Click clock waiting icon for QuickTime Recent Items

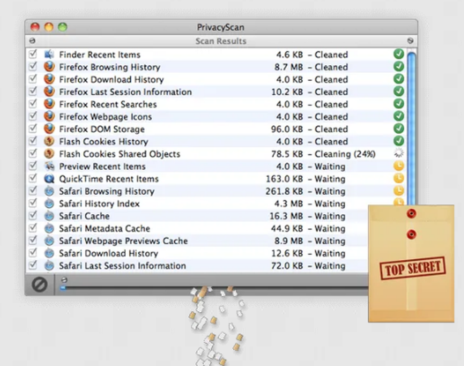pyautogui.click(x=399, y=178)
